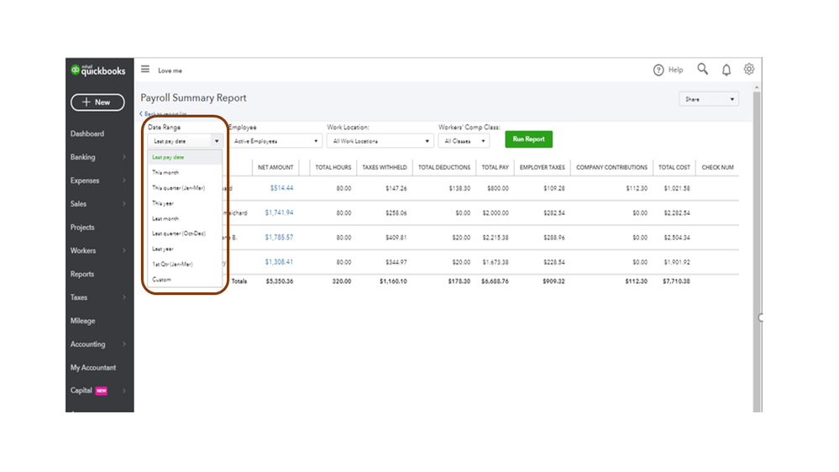This screenshot has height=472, width=839.
Task: Open the All Work Locations dropdown
Action: tap(378, 141)
